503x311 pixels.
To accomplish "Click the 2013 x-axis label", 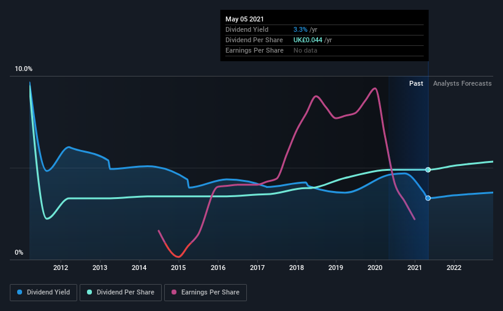I will click(x=100, y=268).
